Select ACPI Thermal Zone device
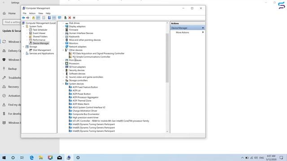Viewport: 287px width, 161px height. pos(82,101)
